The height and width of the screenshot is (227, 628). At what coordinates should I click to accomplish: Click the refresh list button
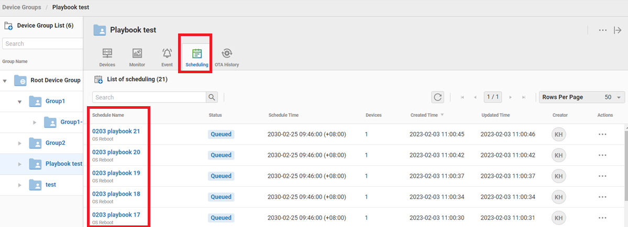coord(437,97)
